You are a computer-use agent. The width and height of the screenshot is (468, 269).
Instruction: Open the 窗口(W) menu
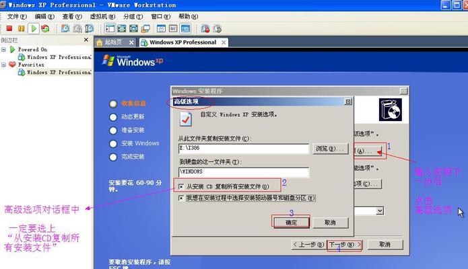coord(160,16)
